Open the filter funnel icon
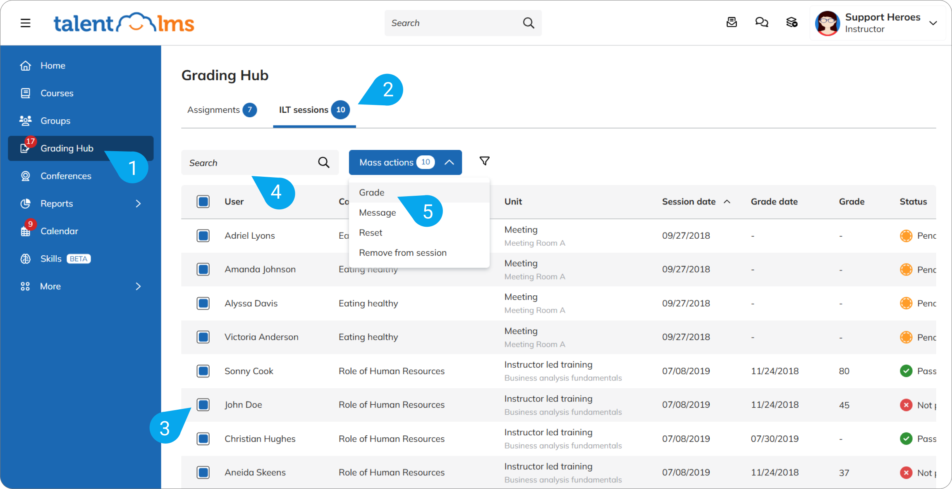 pos(485,161)
